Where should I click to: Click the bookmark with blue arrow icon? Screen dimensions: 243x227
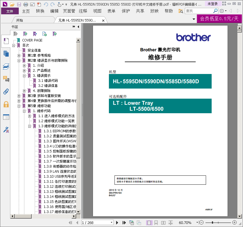pos(35,34)
